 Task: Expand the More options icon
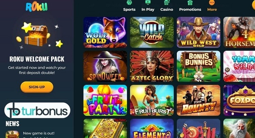[212, 2]
